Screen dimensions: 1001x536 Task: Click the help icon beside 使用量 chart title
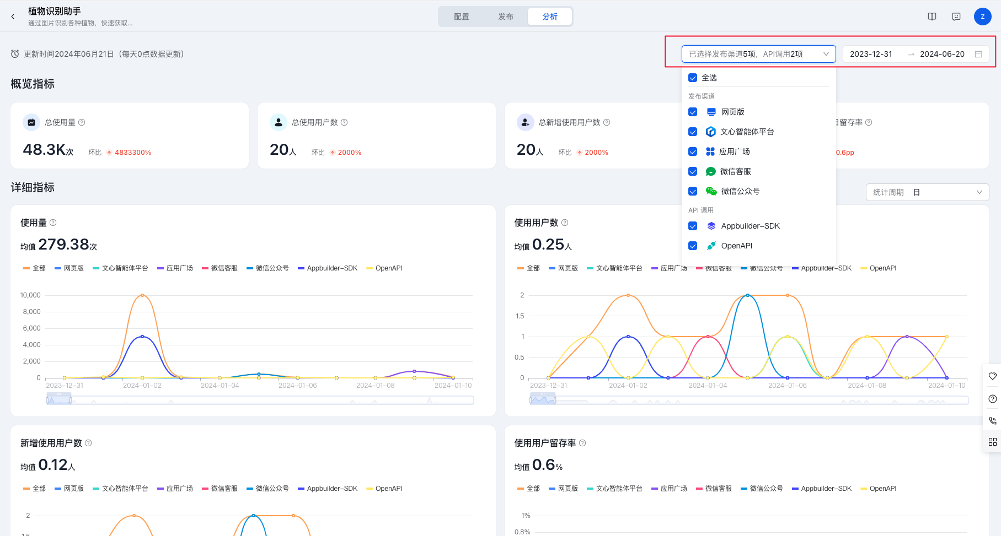coord(53,223)
